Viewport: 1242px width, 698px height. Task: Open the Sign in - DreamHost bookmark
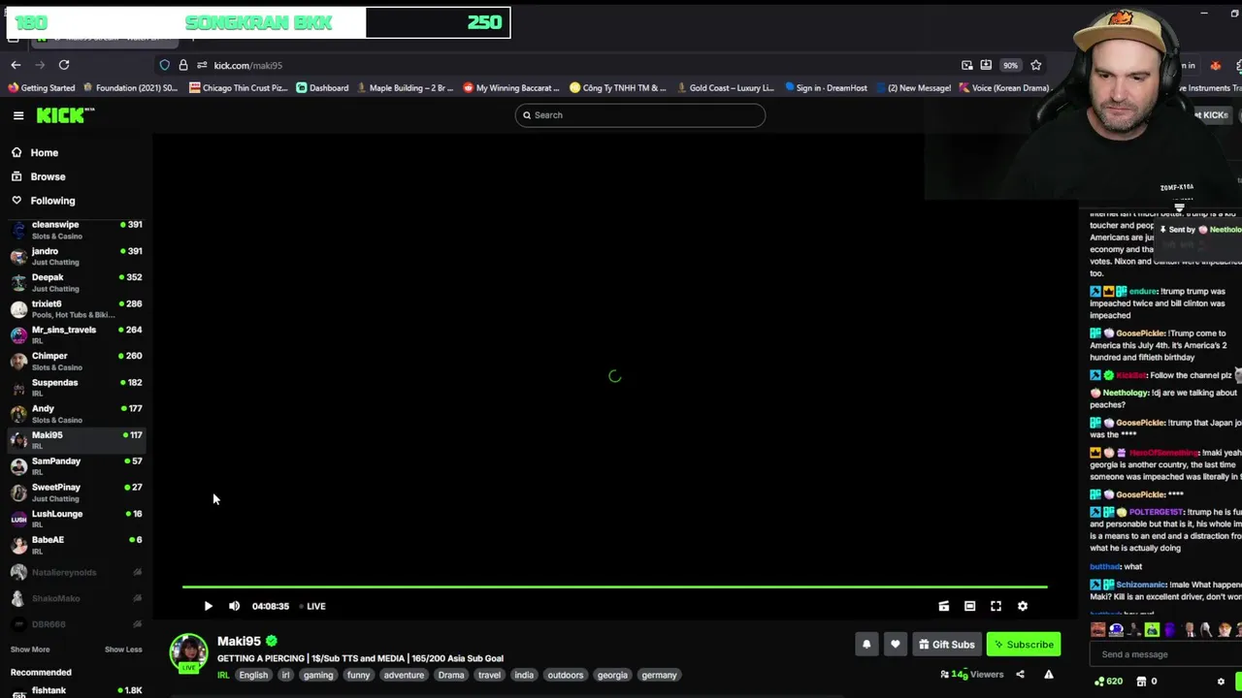pos(826,88)
